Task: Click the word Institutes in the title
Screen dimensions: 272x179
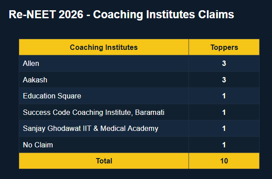Action: (x=170, y=14)
